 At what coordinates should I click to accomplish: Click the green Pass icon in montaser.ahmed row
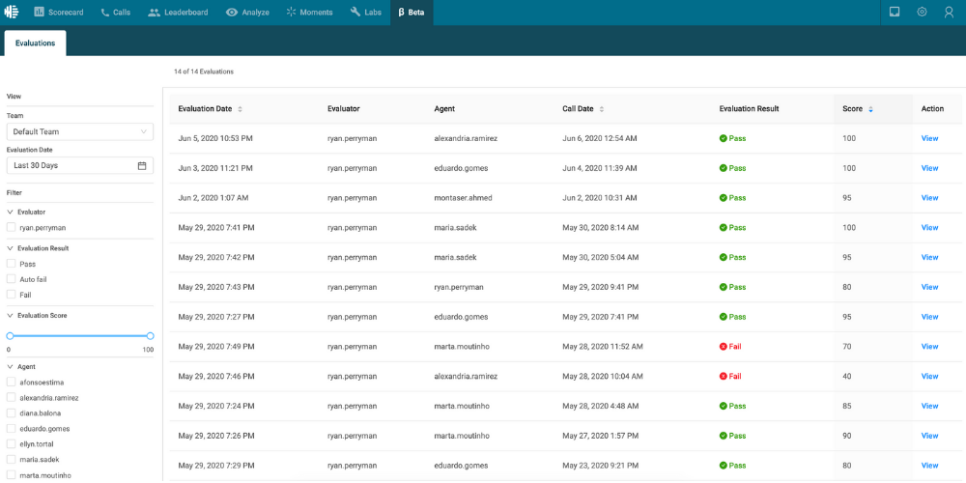[x=724, y=198]
